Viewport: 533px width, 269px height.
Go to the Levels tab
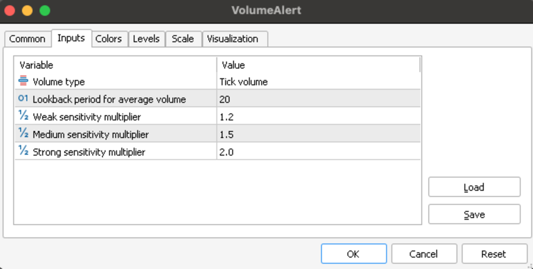click(146, 39)
